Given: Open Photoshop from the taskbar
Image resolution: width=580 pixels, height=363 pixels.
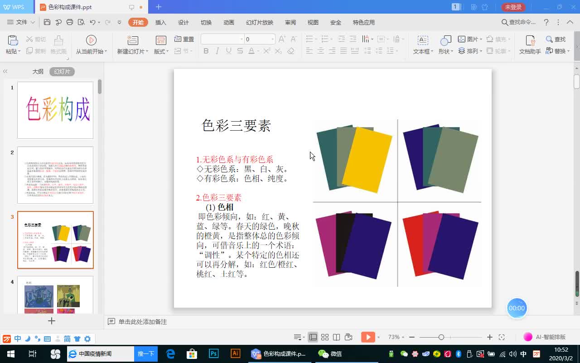Looking at the screenshot, I should click(x=213, y=354).
